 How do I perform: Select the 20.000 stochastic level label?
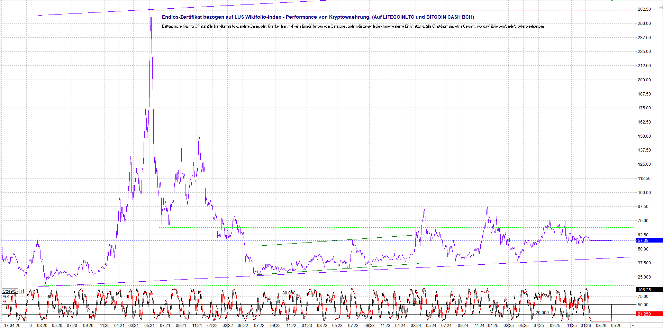tap(542, 312)
